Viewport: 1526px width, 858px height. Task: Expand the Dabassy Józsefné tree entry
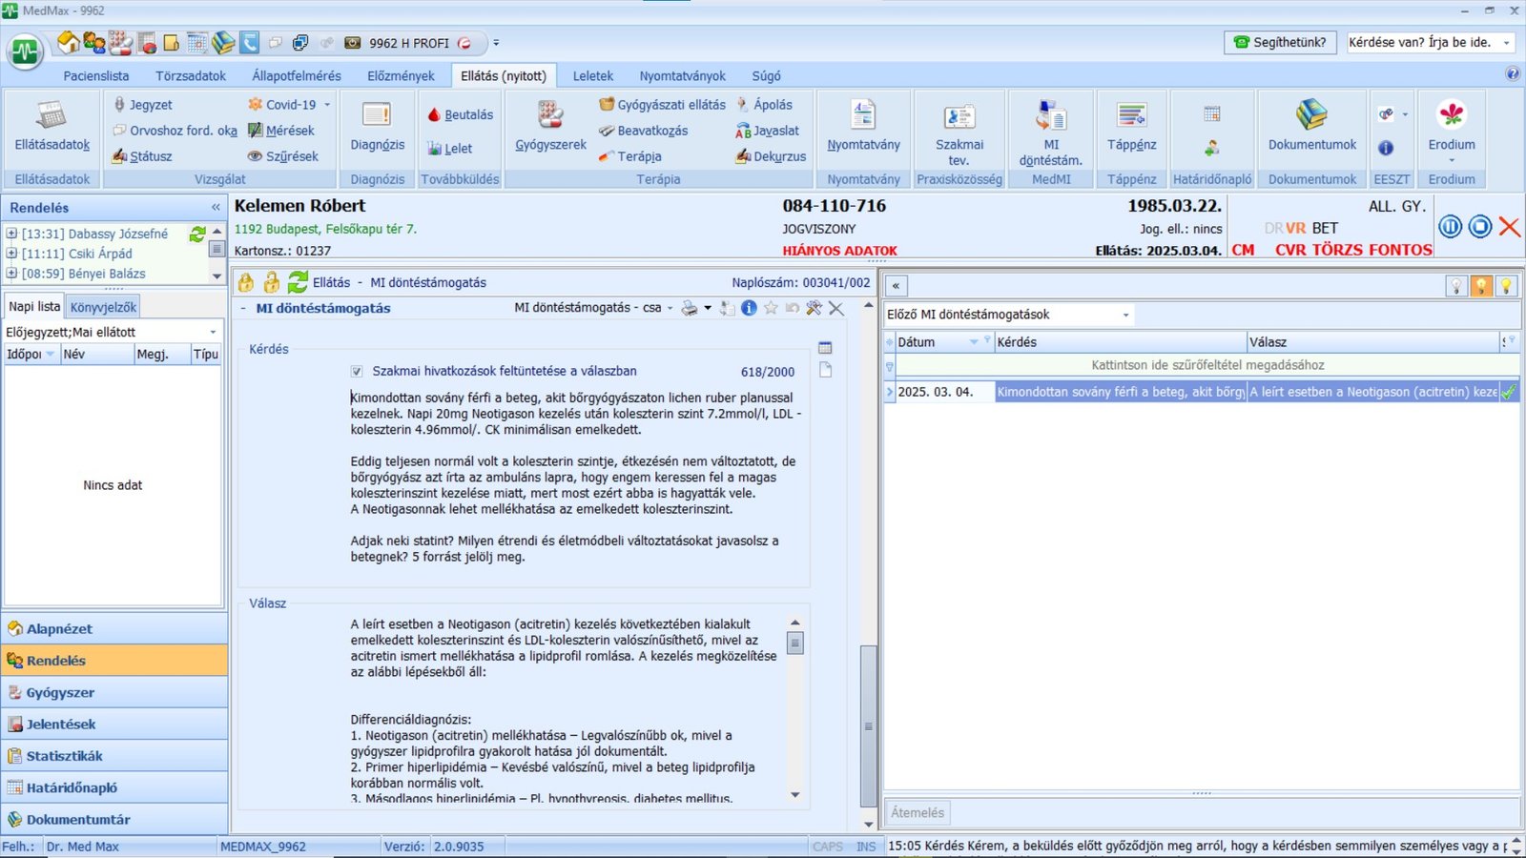tap(11, 234)
